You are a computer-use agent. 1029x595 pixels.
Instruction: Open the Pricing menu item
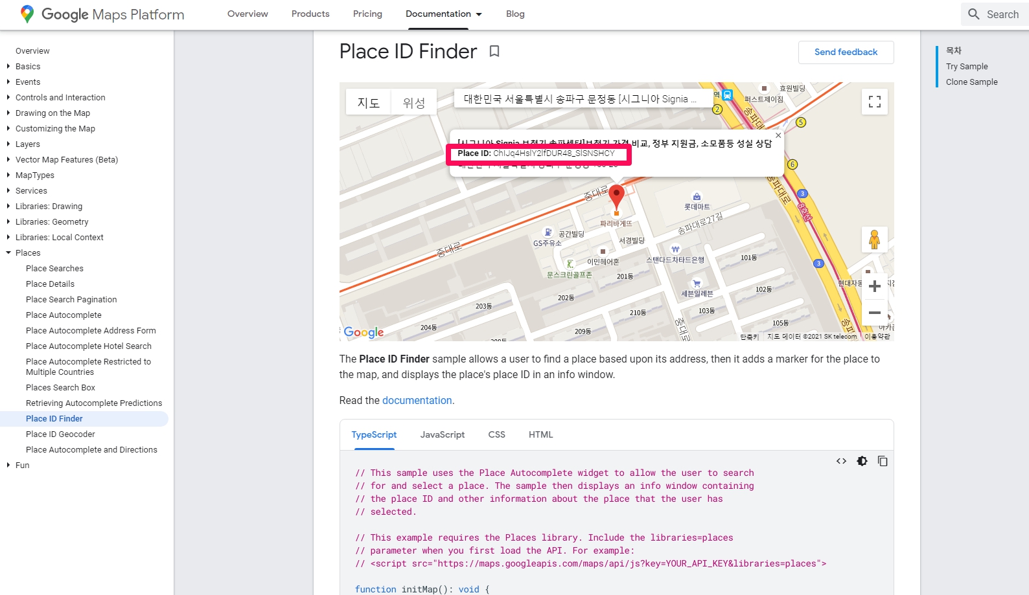367,14
